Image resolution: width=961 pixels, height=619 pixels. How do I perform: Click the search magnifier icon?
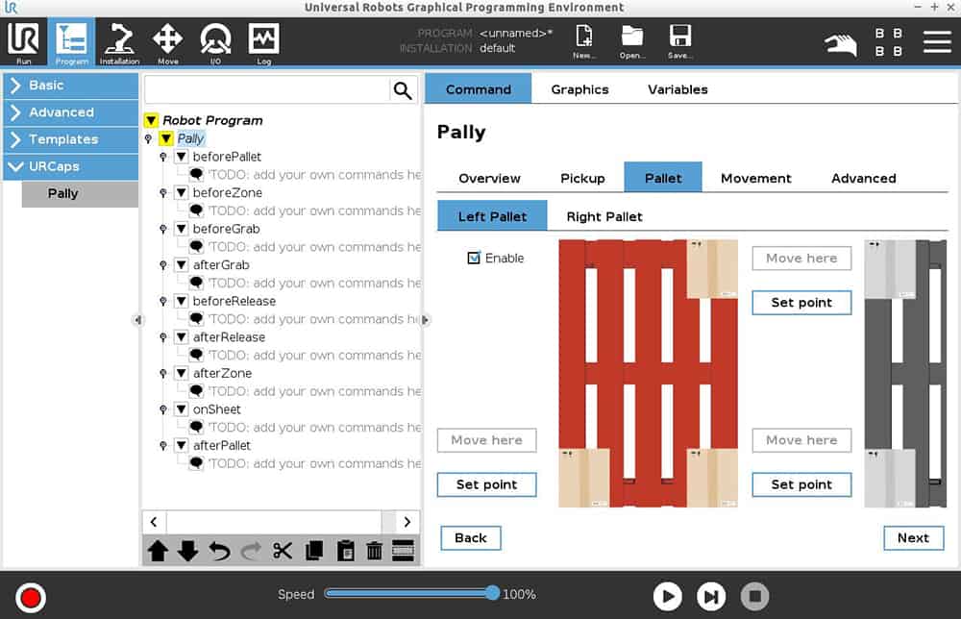point(402,90)
